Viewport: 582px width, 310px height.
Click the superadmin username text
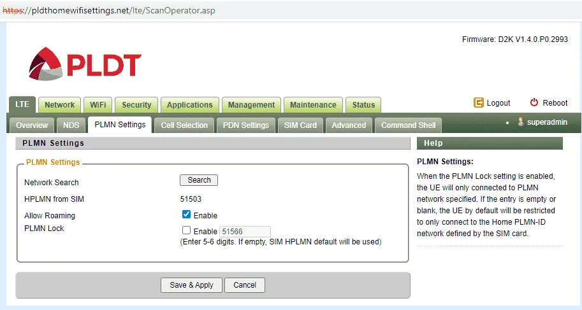coord(547,122)
